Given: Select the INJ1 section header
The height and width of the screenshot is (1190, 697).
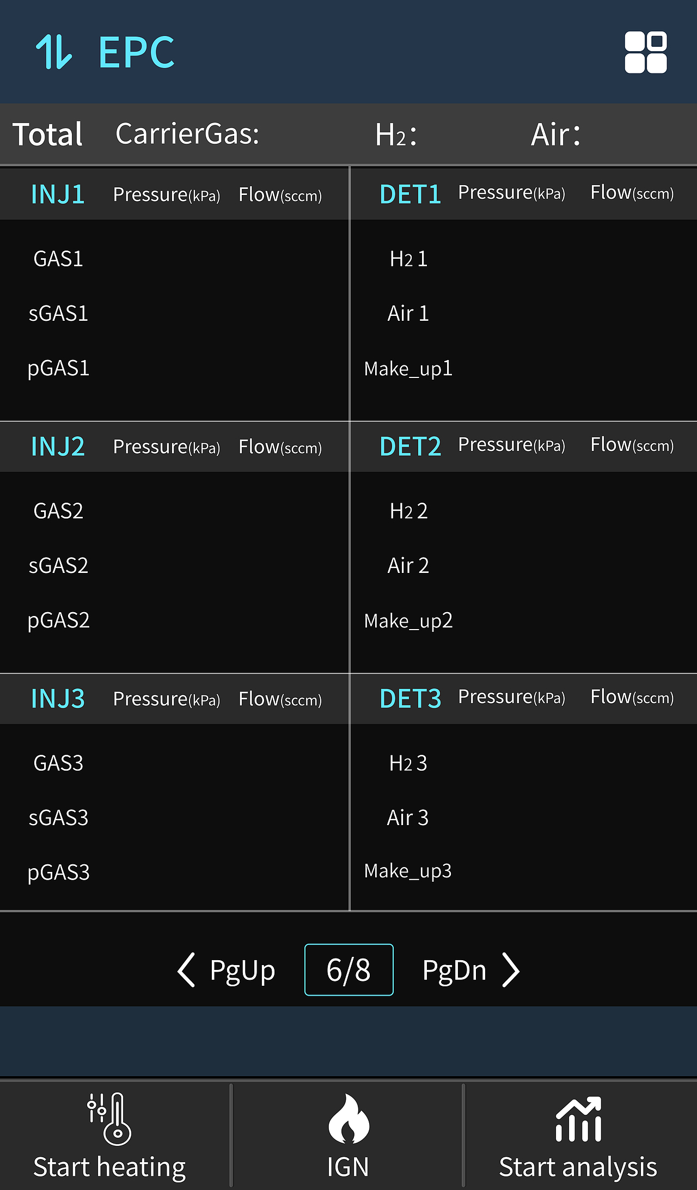Looking at the screenshot, I should pyautogui.click(x=58, y=194).
